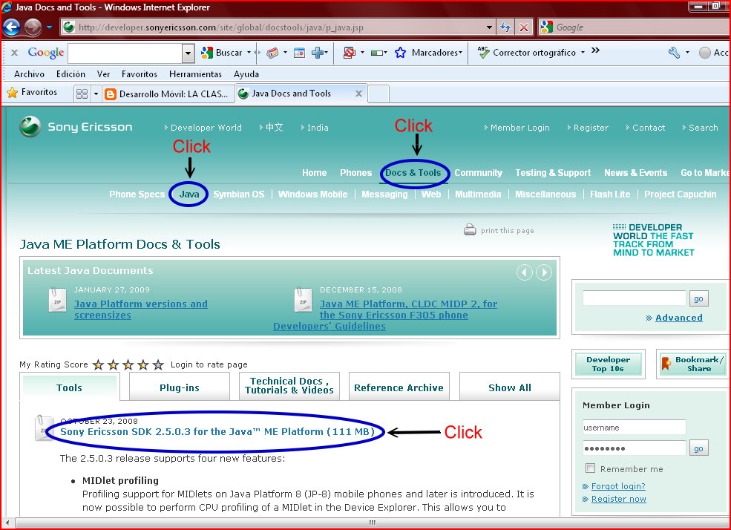
Task: Click the Quick Tabs grid icon
Action: click(x=82, y=94)
